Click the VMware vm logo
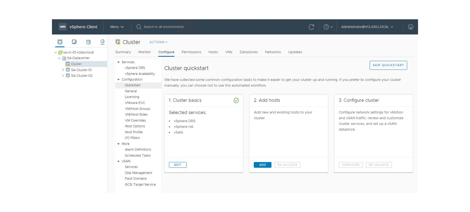The image size is (470, 212). [x=62, y=27]
